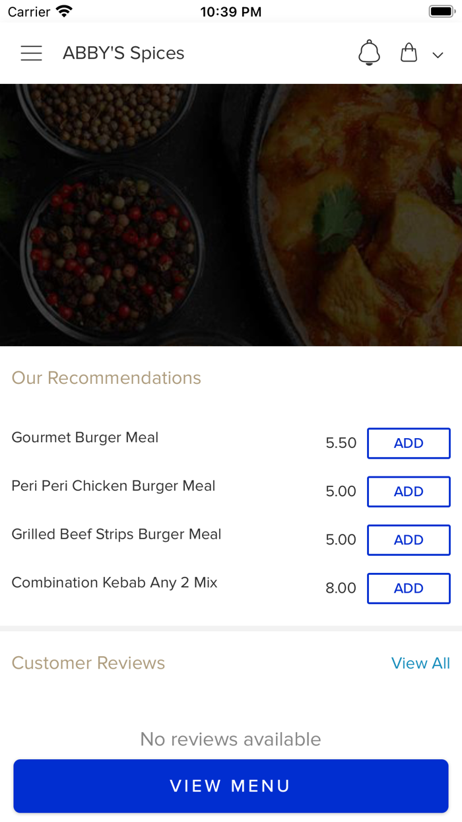Tap the battery indicator icon
Image resolution: width=462 pixels, height=822 pixels.
click(440, 11)
